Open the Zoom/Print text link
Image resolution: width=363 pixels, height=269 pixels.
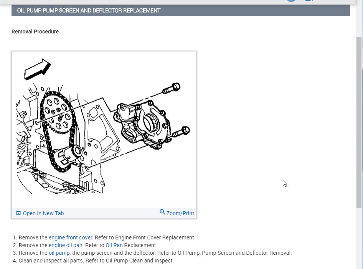tap(180, 213)
